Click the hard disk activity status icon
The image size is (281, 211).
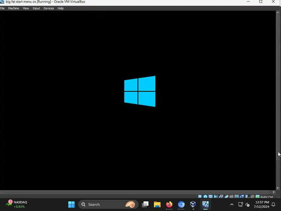coord(200,197)
